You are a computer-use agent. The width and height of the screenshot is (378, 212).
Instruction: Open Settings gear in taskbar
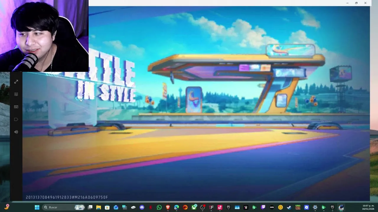point(315,207)
